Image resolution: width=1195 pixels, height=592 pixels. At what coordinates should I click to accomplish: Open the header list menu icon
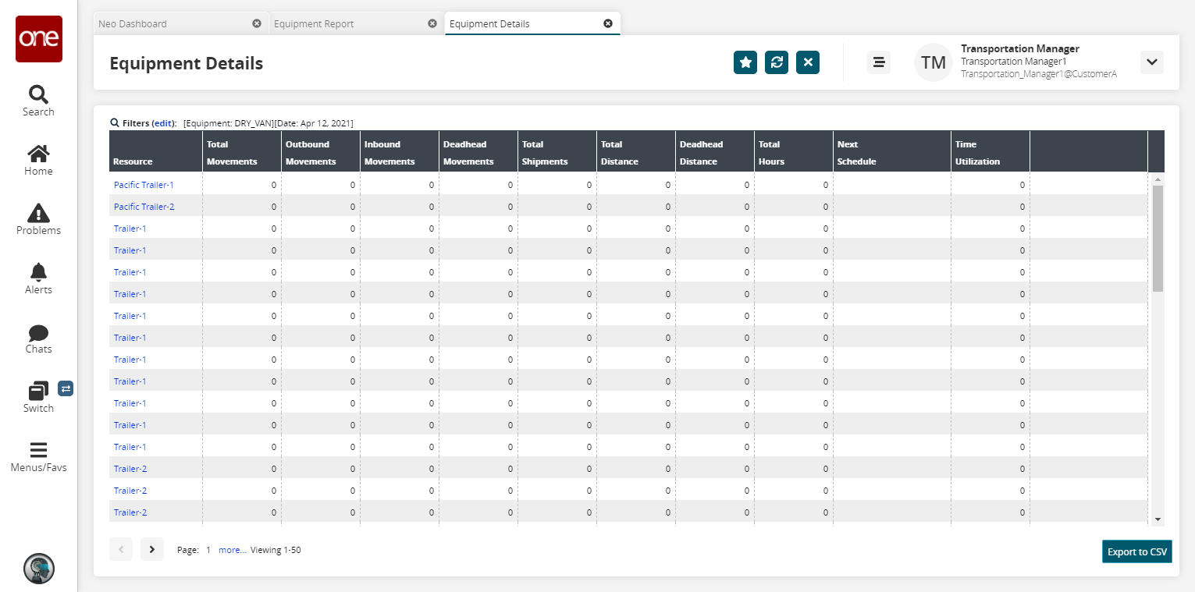pyautogui.click(x=879, y=62)
